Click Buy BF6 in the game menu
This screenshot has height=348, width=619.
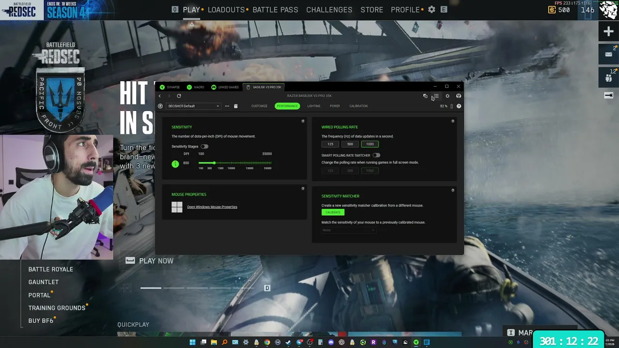pos(41,320)
